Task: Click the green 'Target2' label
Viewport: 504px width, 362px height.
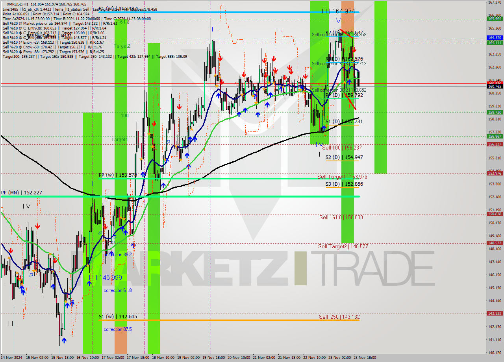Action: (122, 46)
